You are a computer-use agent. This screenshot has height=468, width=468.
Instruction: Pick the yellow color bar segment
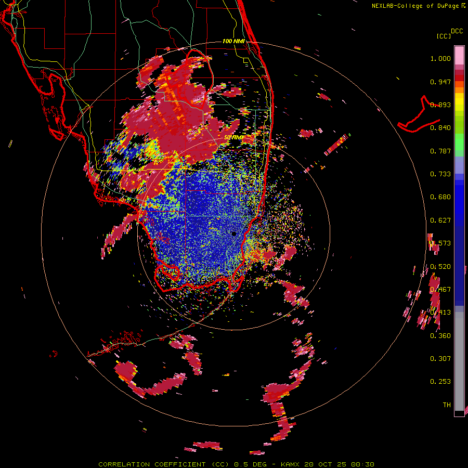(459, 102)
